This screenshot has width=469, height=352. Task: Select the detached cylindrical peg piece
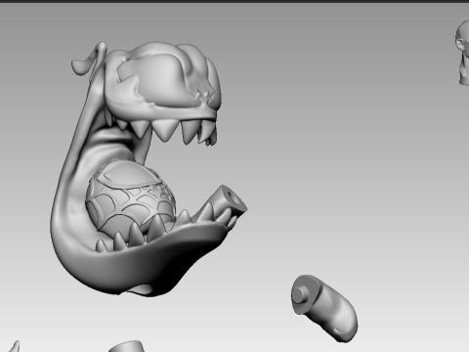tap(324, 308)
